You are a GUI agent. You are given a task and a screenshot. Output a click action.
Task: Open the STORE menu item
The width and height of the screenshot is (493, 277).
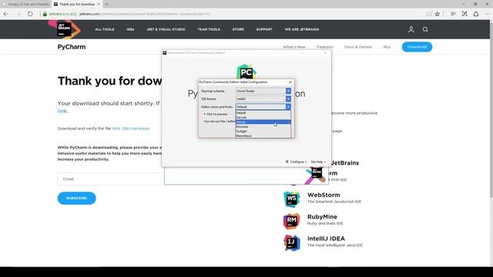(238, 29)
